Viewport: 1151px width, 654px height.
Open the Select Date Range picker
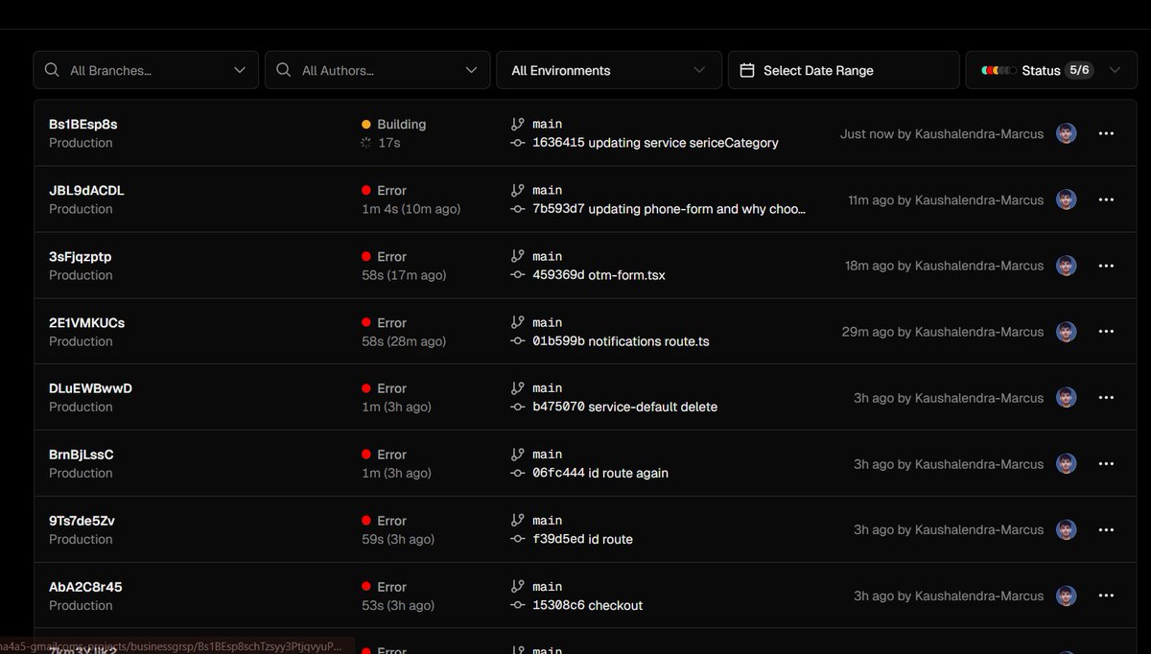844,70
